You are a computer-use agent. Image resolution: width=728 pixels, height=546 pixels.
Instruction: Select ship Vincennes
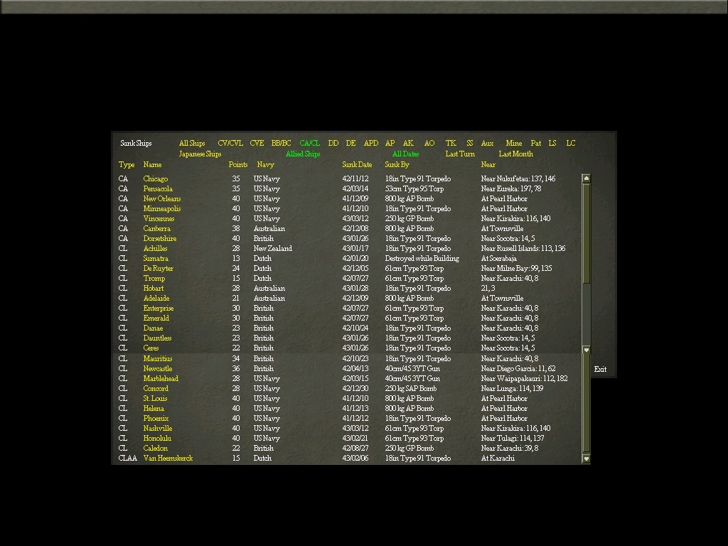(159, 219)
